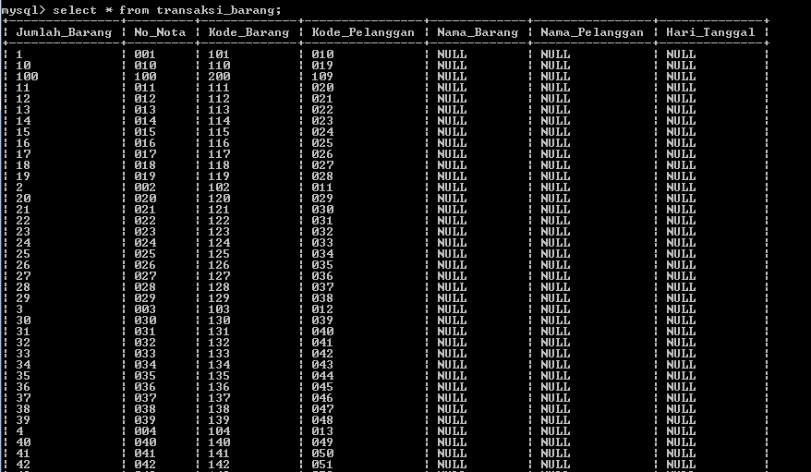Click Kode_Pelanggan value 042
The width and height of the screenshot is (811, 472).
322,354
